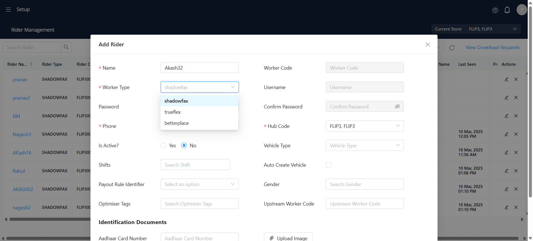The height and width of the screenshot is (241, 533).
Task: Check the Auto Create Vehicle box
Action: [x=329, y=165]
